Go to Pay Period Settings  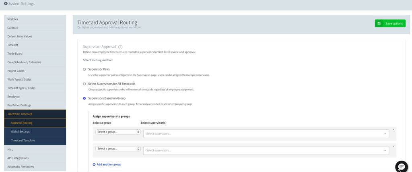pos(35,105)
